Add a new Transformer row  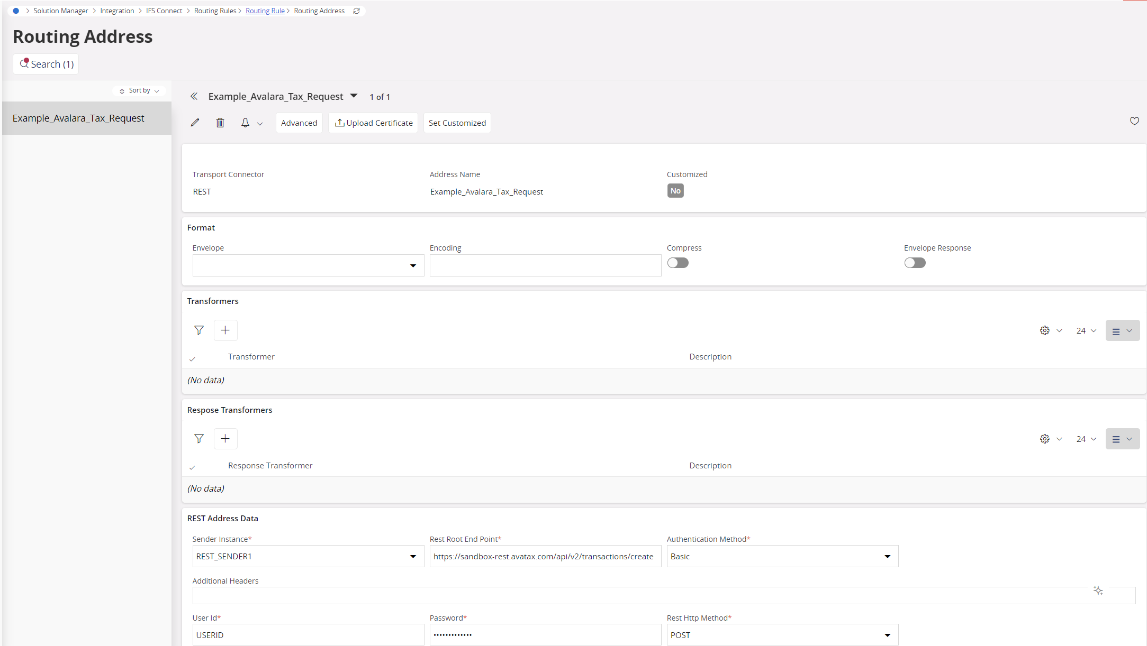click(x=225, y=330)
